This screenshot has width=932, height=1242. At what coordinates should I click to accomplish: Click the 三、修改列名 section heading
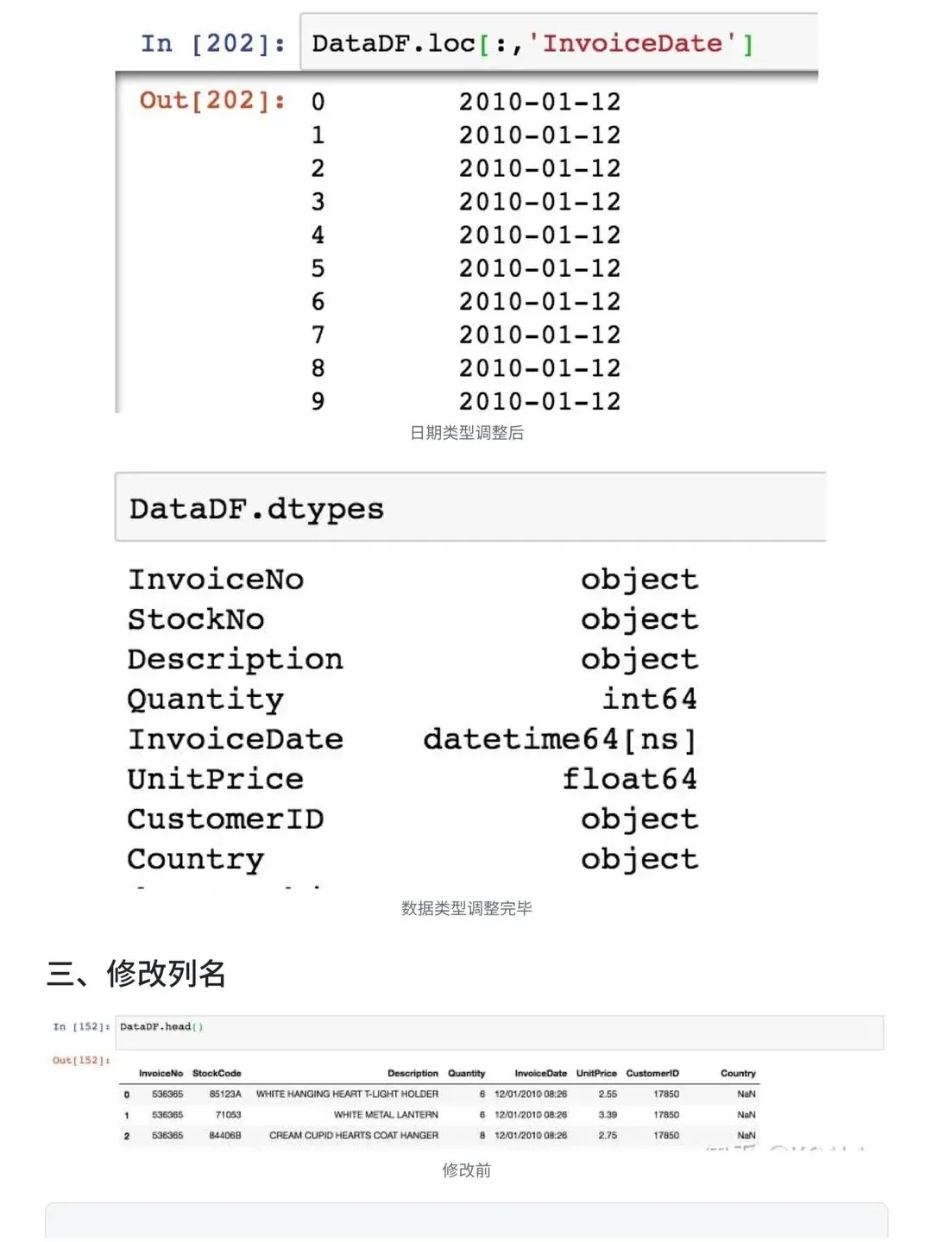[136, 974]
